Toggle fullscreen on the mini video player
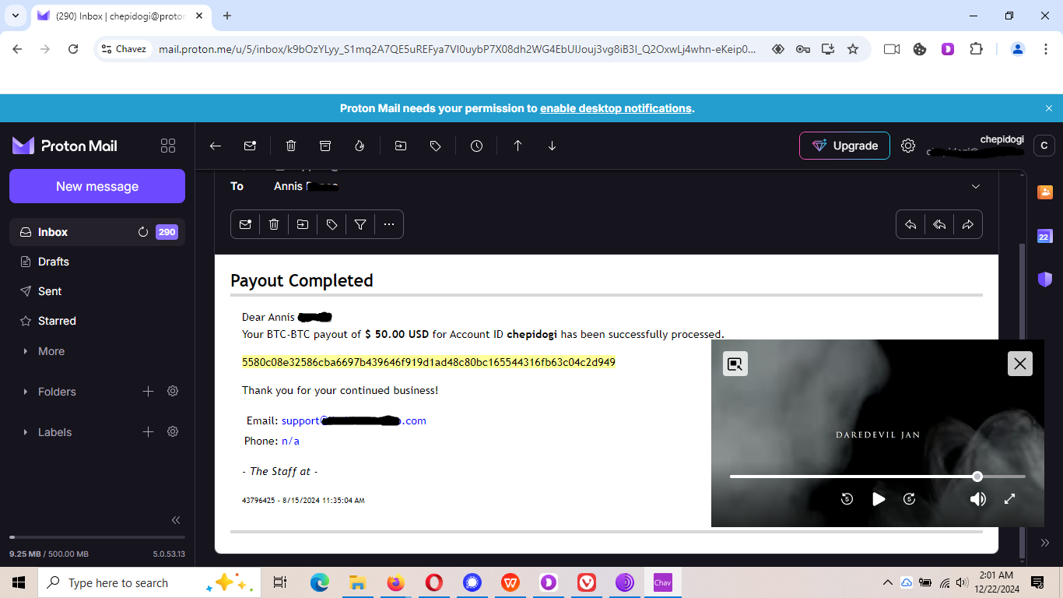The width and height of the screenshot is (1063, 598). click(x=1010, y=499)
